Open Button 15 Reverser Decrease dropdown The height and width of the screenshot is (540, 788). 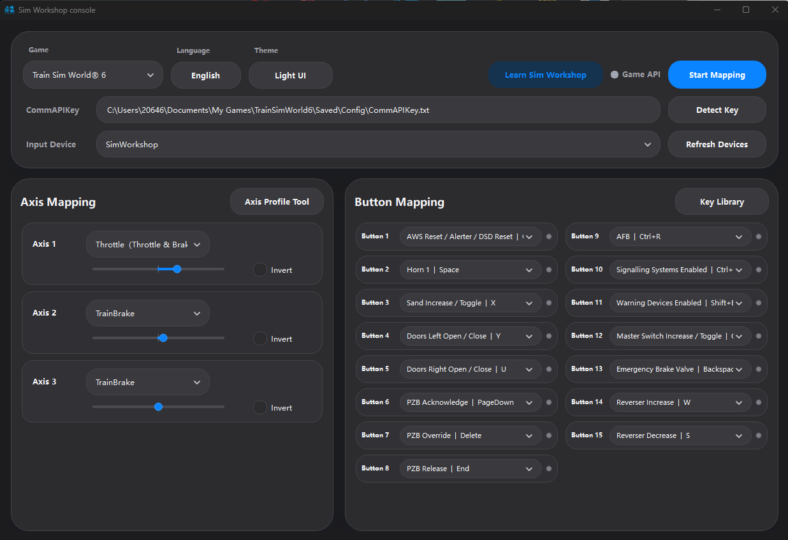680,435
